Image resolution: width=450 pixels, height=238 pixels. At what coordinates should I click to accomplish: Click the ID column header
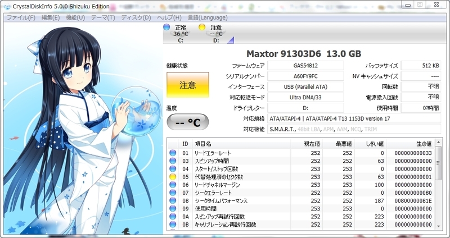coord(186,144)
